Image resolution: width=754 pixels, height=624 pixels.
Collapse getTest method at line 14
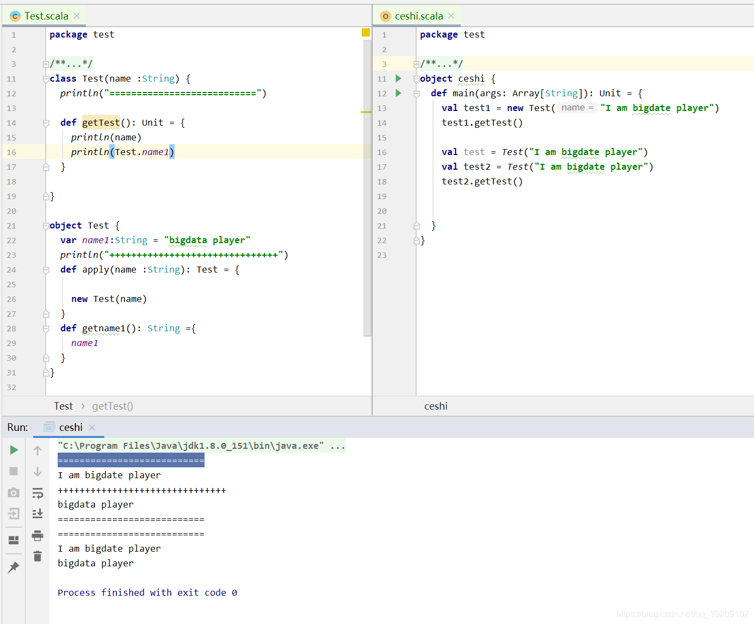[x=46, y=123]
